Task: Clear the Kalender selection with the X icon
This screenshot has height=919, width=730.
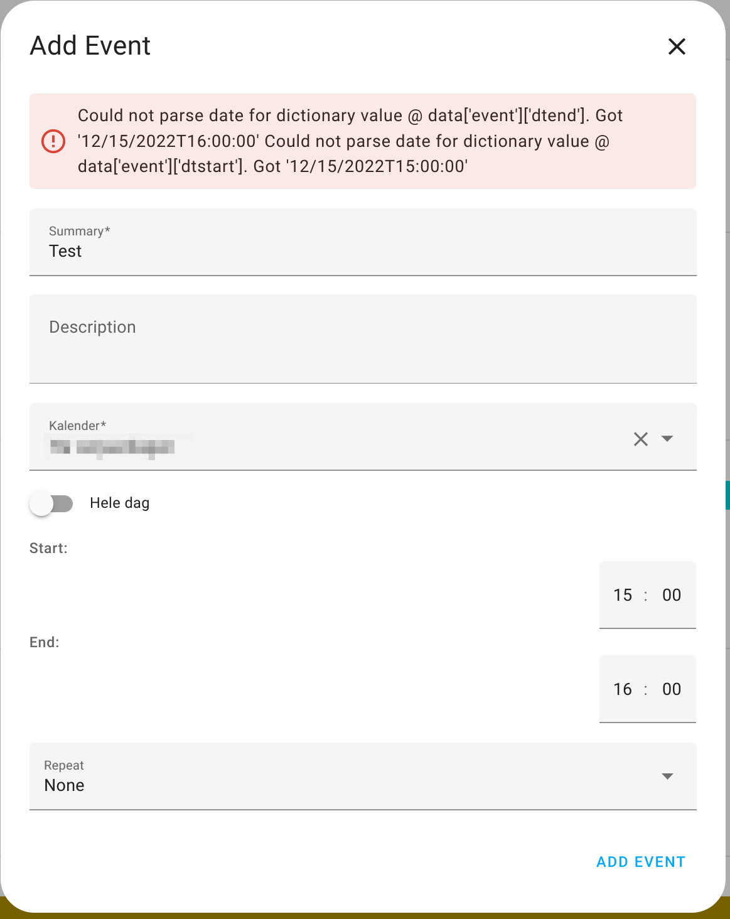Action: pos(640,439)
